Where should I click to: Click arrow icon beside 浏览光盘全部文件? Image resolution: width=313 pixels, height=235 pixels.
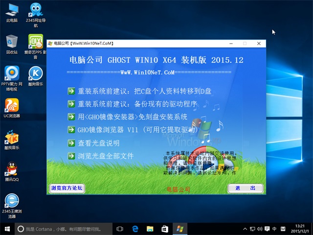[71, 156]
